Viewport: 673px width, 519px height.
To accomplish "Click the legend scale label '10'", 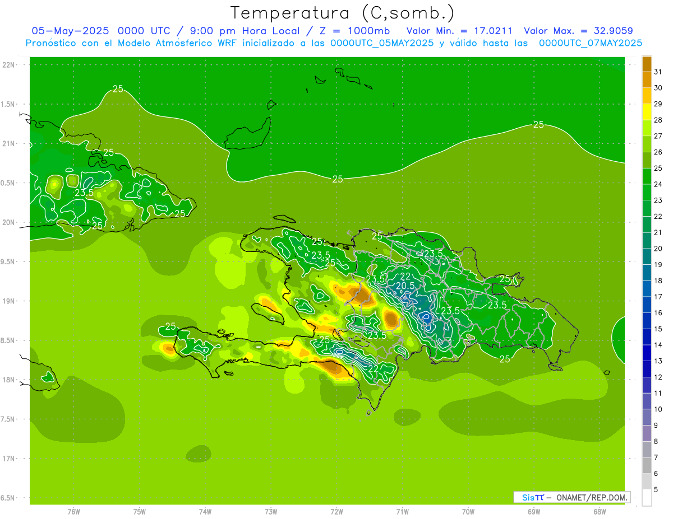I will point(658,409).
